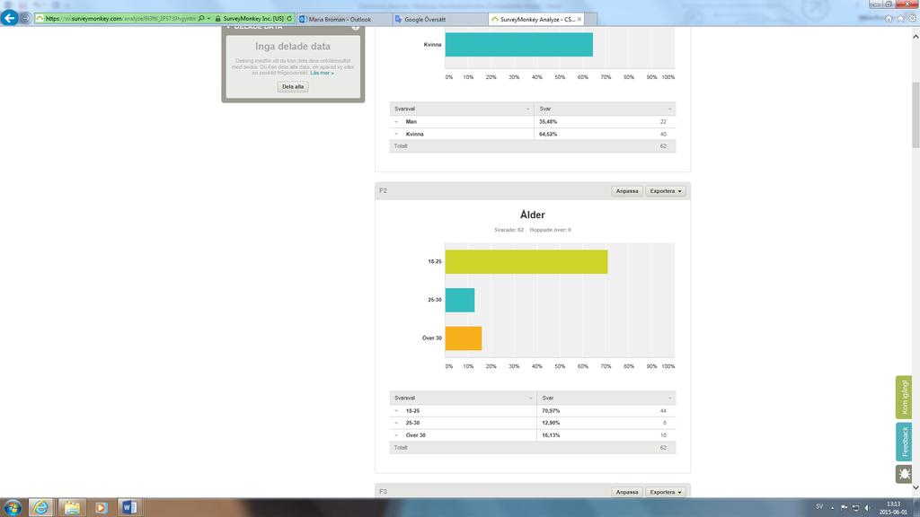920x517 pixels.
Task: Open the network icon in system tray
Action: [x=855, y=508]
